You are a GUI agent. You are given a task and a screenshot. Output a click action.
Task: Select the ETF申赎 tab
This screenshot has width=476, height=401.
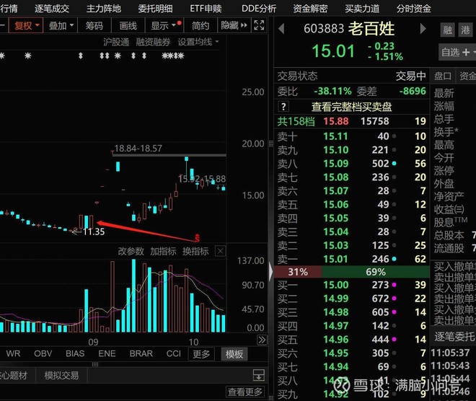click(206, 9)
